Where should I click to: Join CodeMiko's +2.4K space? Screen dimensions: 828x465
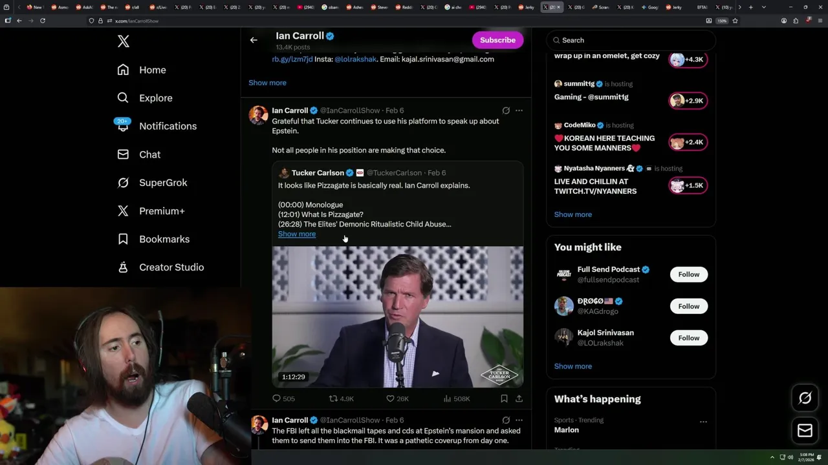tap(688, 142)
